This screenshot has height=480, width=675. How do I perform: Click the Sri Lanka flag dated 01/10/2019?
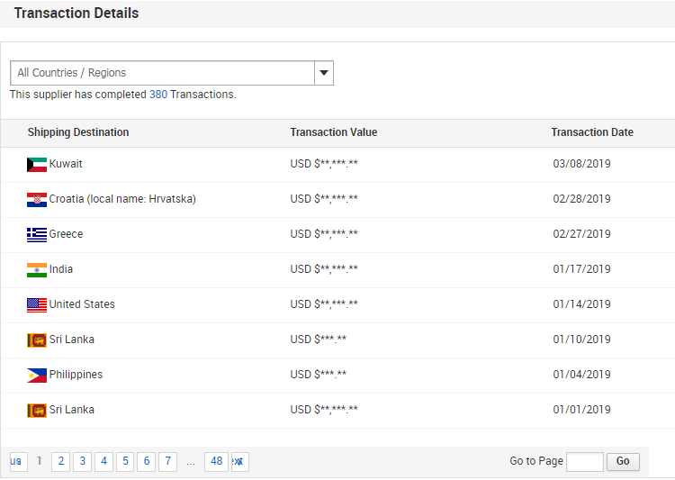pos(37,340)
